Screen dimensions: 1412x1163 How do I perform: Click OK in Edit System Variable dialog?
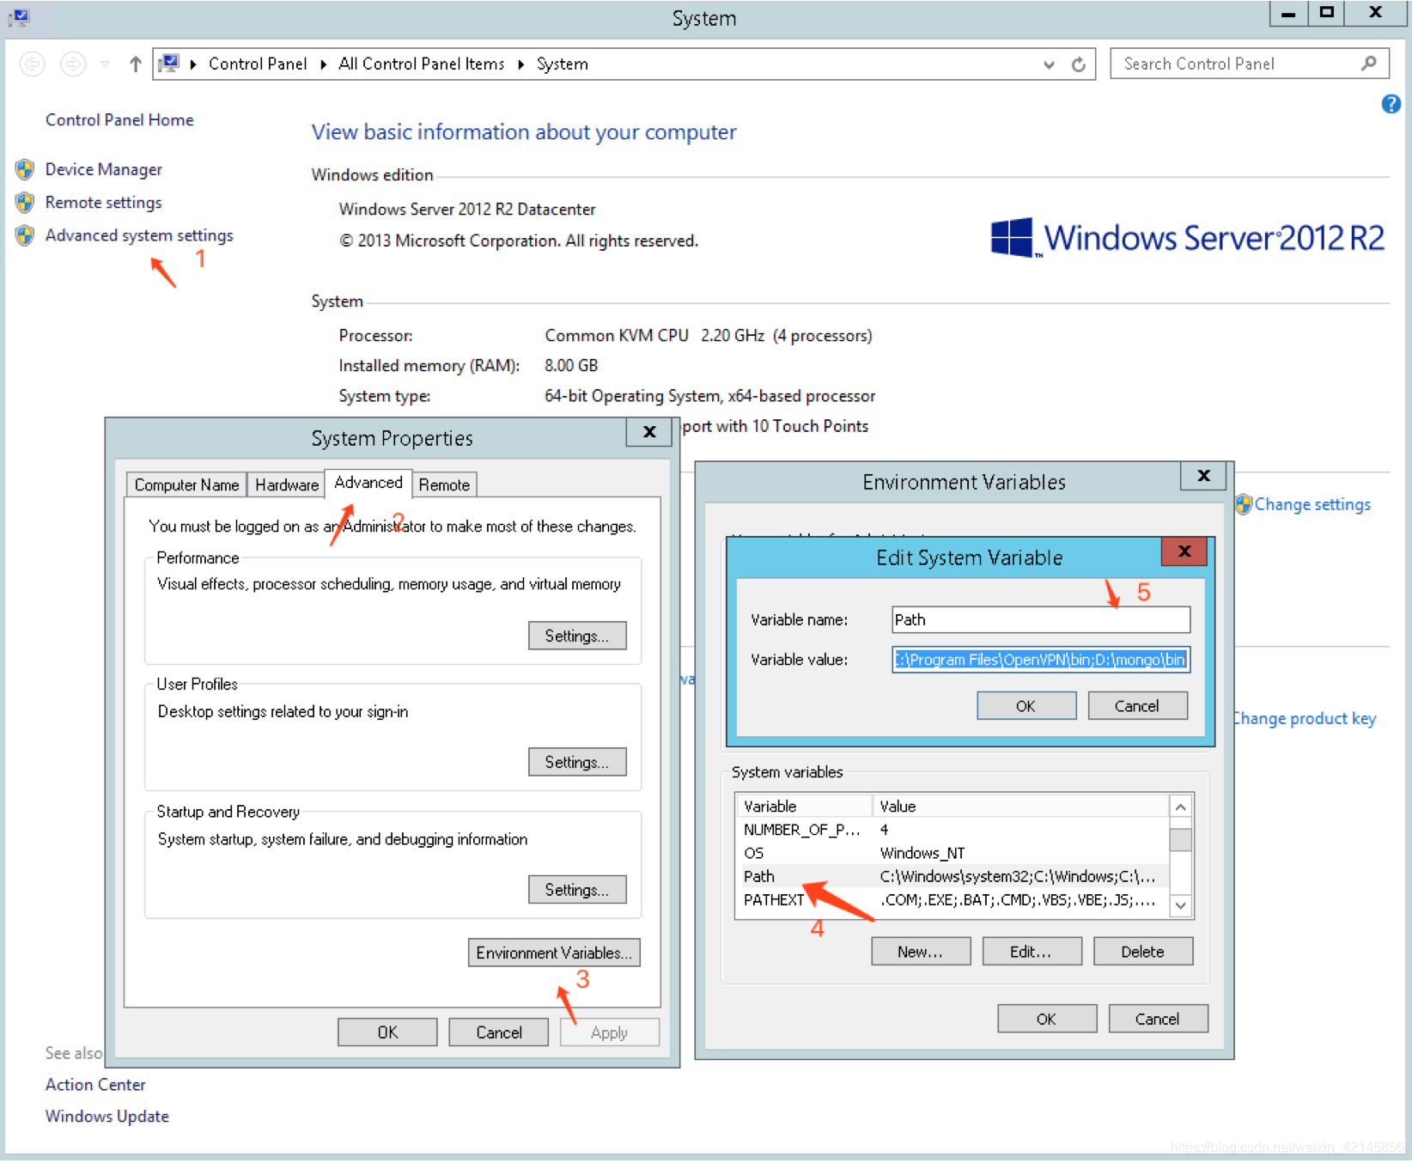coord(1026,706)
